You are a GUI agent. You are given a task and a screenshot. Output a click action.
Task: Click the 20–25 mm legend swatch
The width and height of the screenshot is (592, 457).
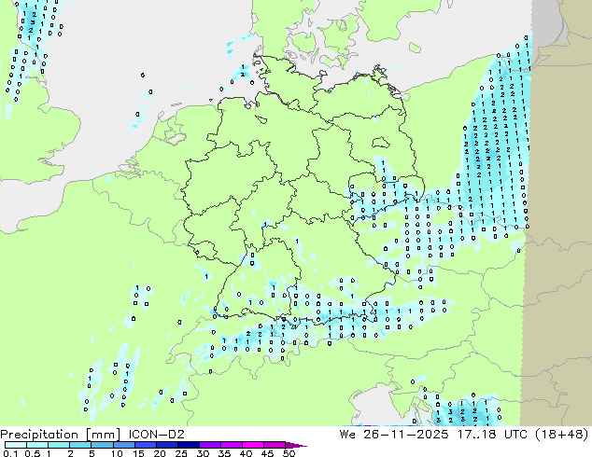click(x=166, y=445)
